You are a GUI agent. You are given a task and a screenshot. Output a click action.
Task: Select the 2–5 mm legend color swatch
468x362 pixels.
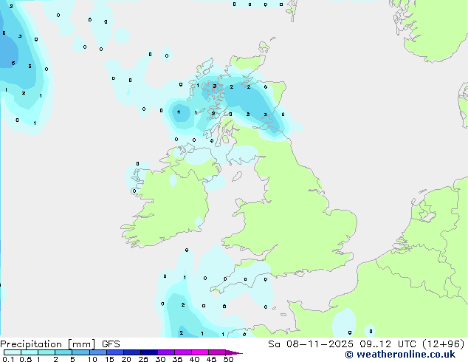tap(63, 352)
